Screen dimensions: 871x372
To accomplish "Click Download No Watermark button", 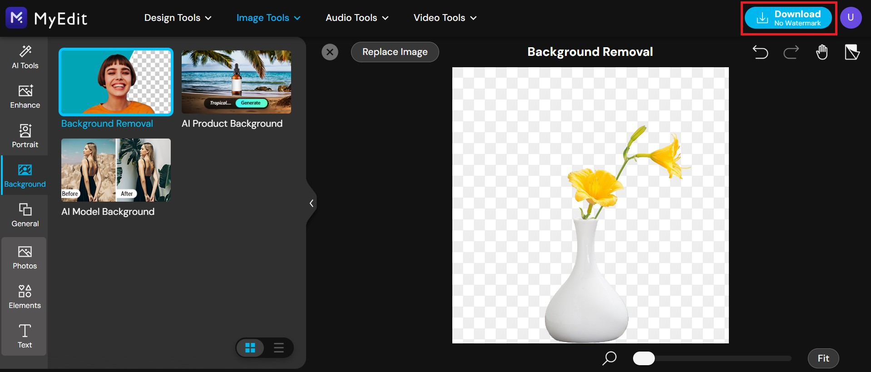I will (788, 18).
